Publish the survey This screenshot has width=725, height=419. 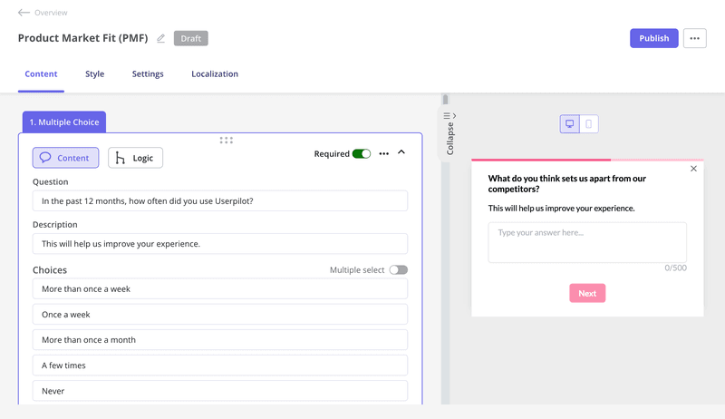tap(653, 38)
